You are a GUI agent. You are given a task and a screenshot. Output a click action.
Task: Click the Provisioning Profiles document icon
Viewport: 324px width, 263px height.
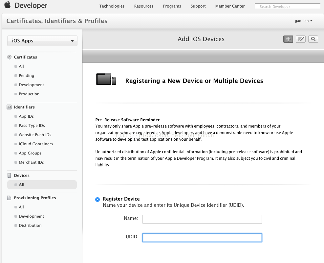click(x=9, y=198)
